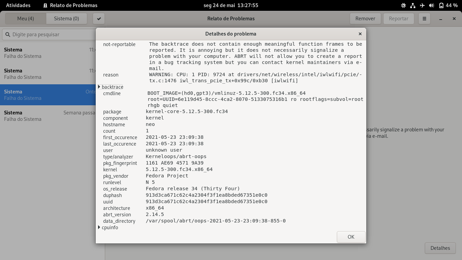Click the os_release value Fedora release 34

click(x=193, y=189)
